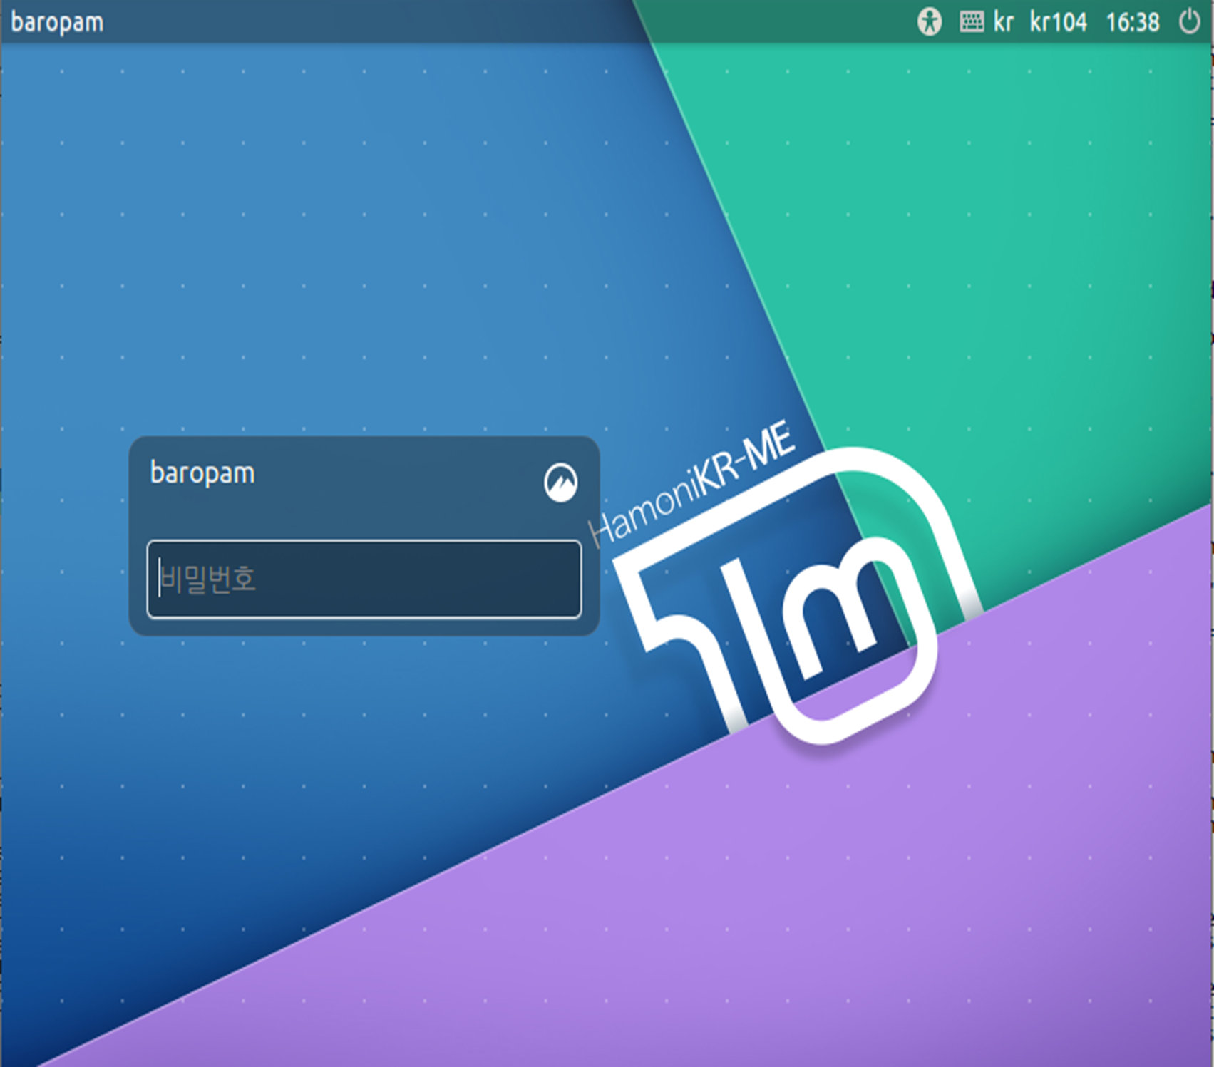Click the 16:38 clock in top panel
Image resolution: width=1214 pixels, height=1067 pixels.
click(x=1132, y=22)
